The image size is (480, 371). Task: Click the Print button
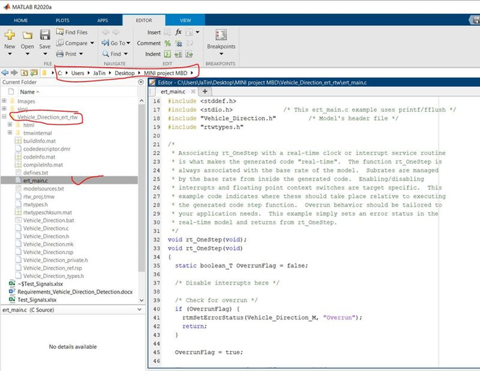tap(67, 54)
